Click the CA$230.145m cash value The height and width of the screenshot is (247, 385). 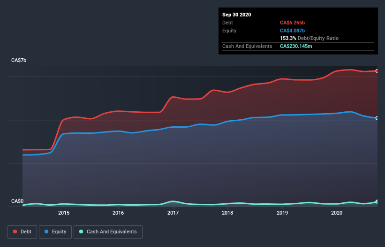296,46
